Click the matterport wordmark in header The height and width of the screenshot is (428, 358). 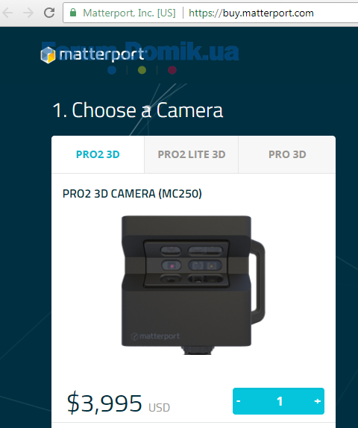click(x=101, y=54)
